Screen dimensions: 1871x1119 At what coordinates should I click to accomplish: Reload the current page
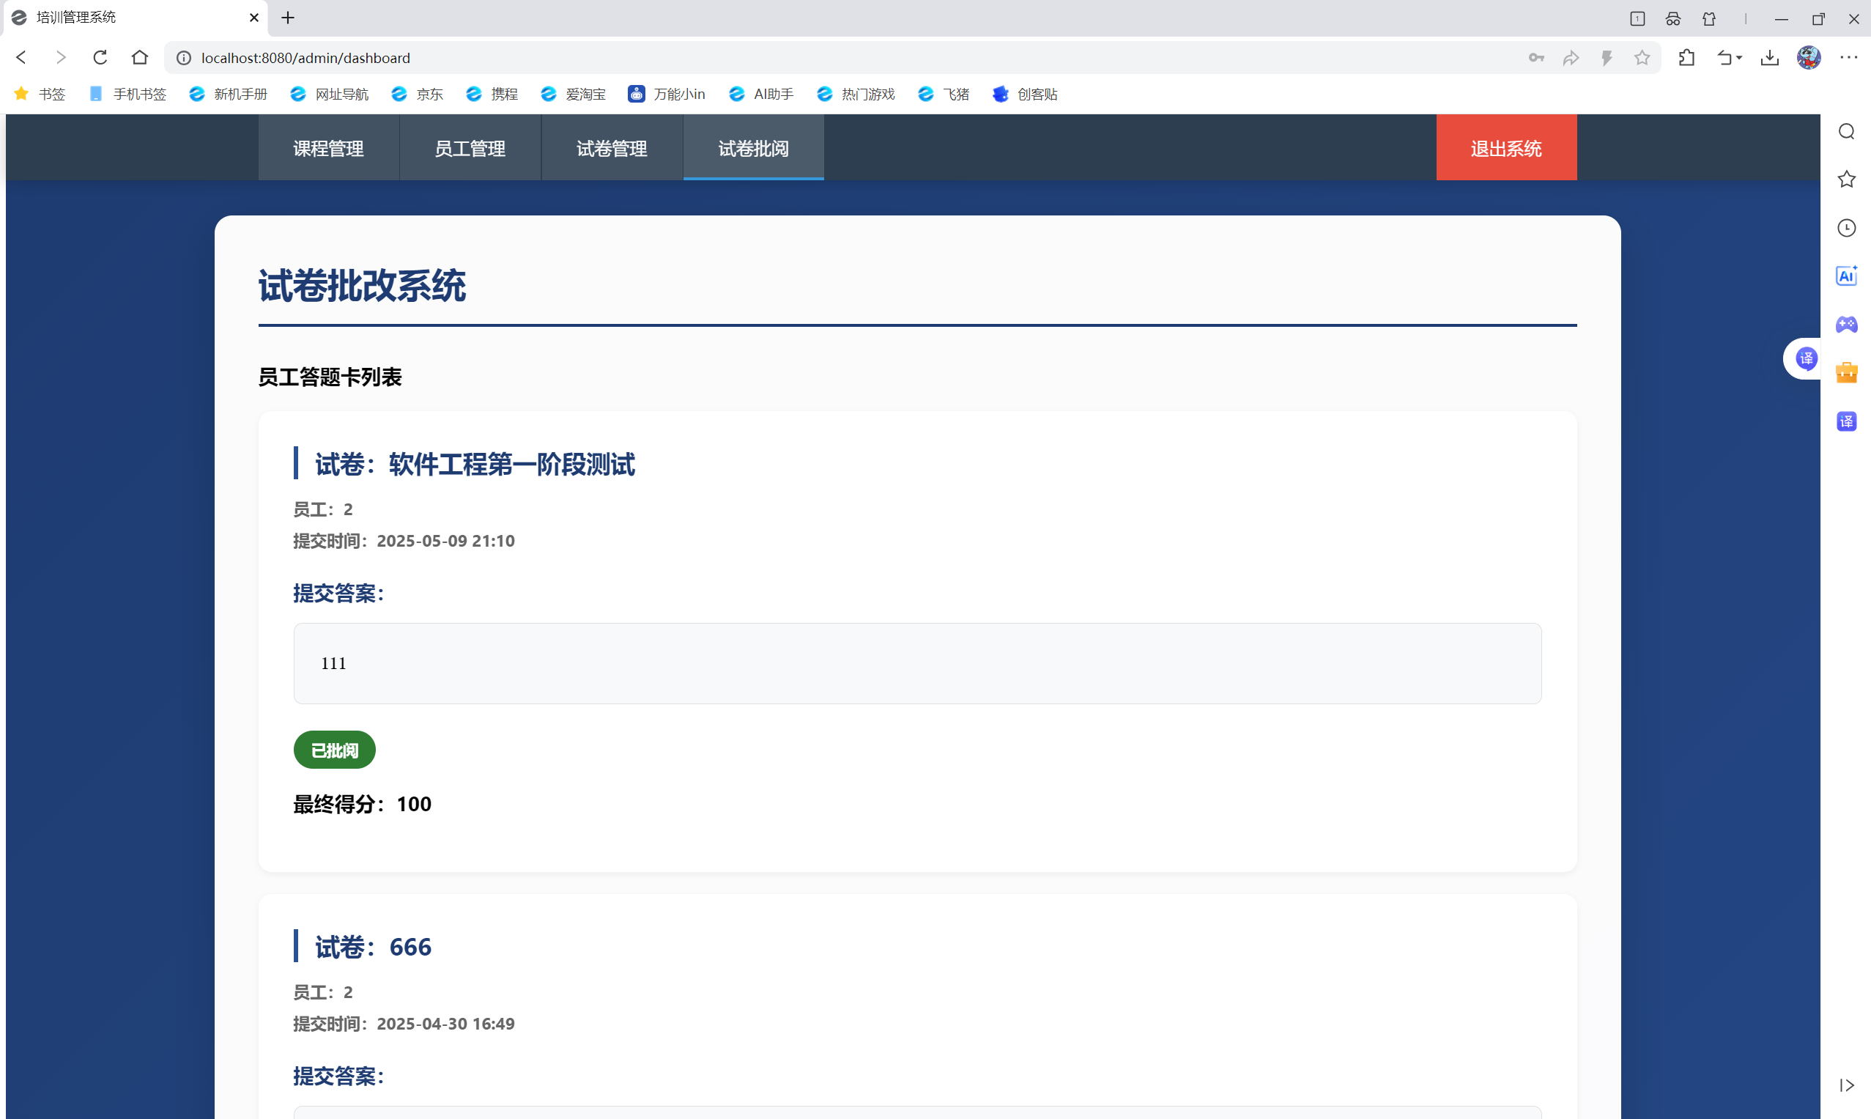(100, 58)
